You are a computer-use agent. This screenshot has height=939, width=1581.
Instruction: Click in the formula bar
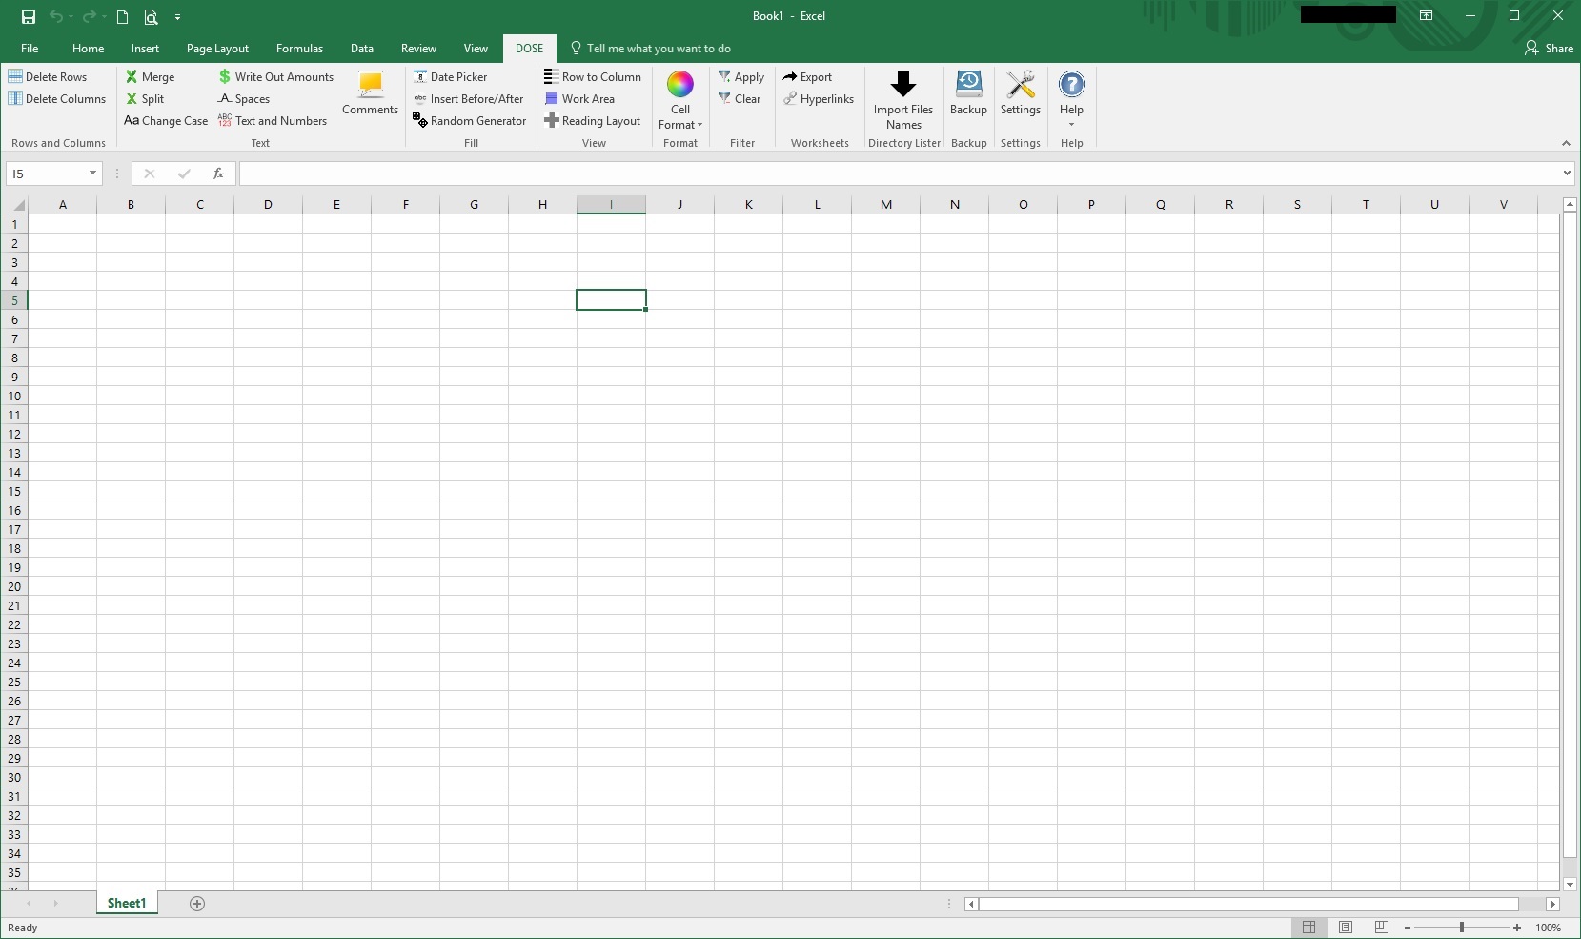click(899, 173)
